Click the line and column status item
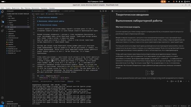 157,106
